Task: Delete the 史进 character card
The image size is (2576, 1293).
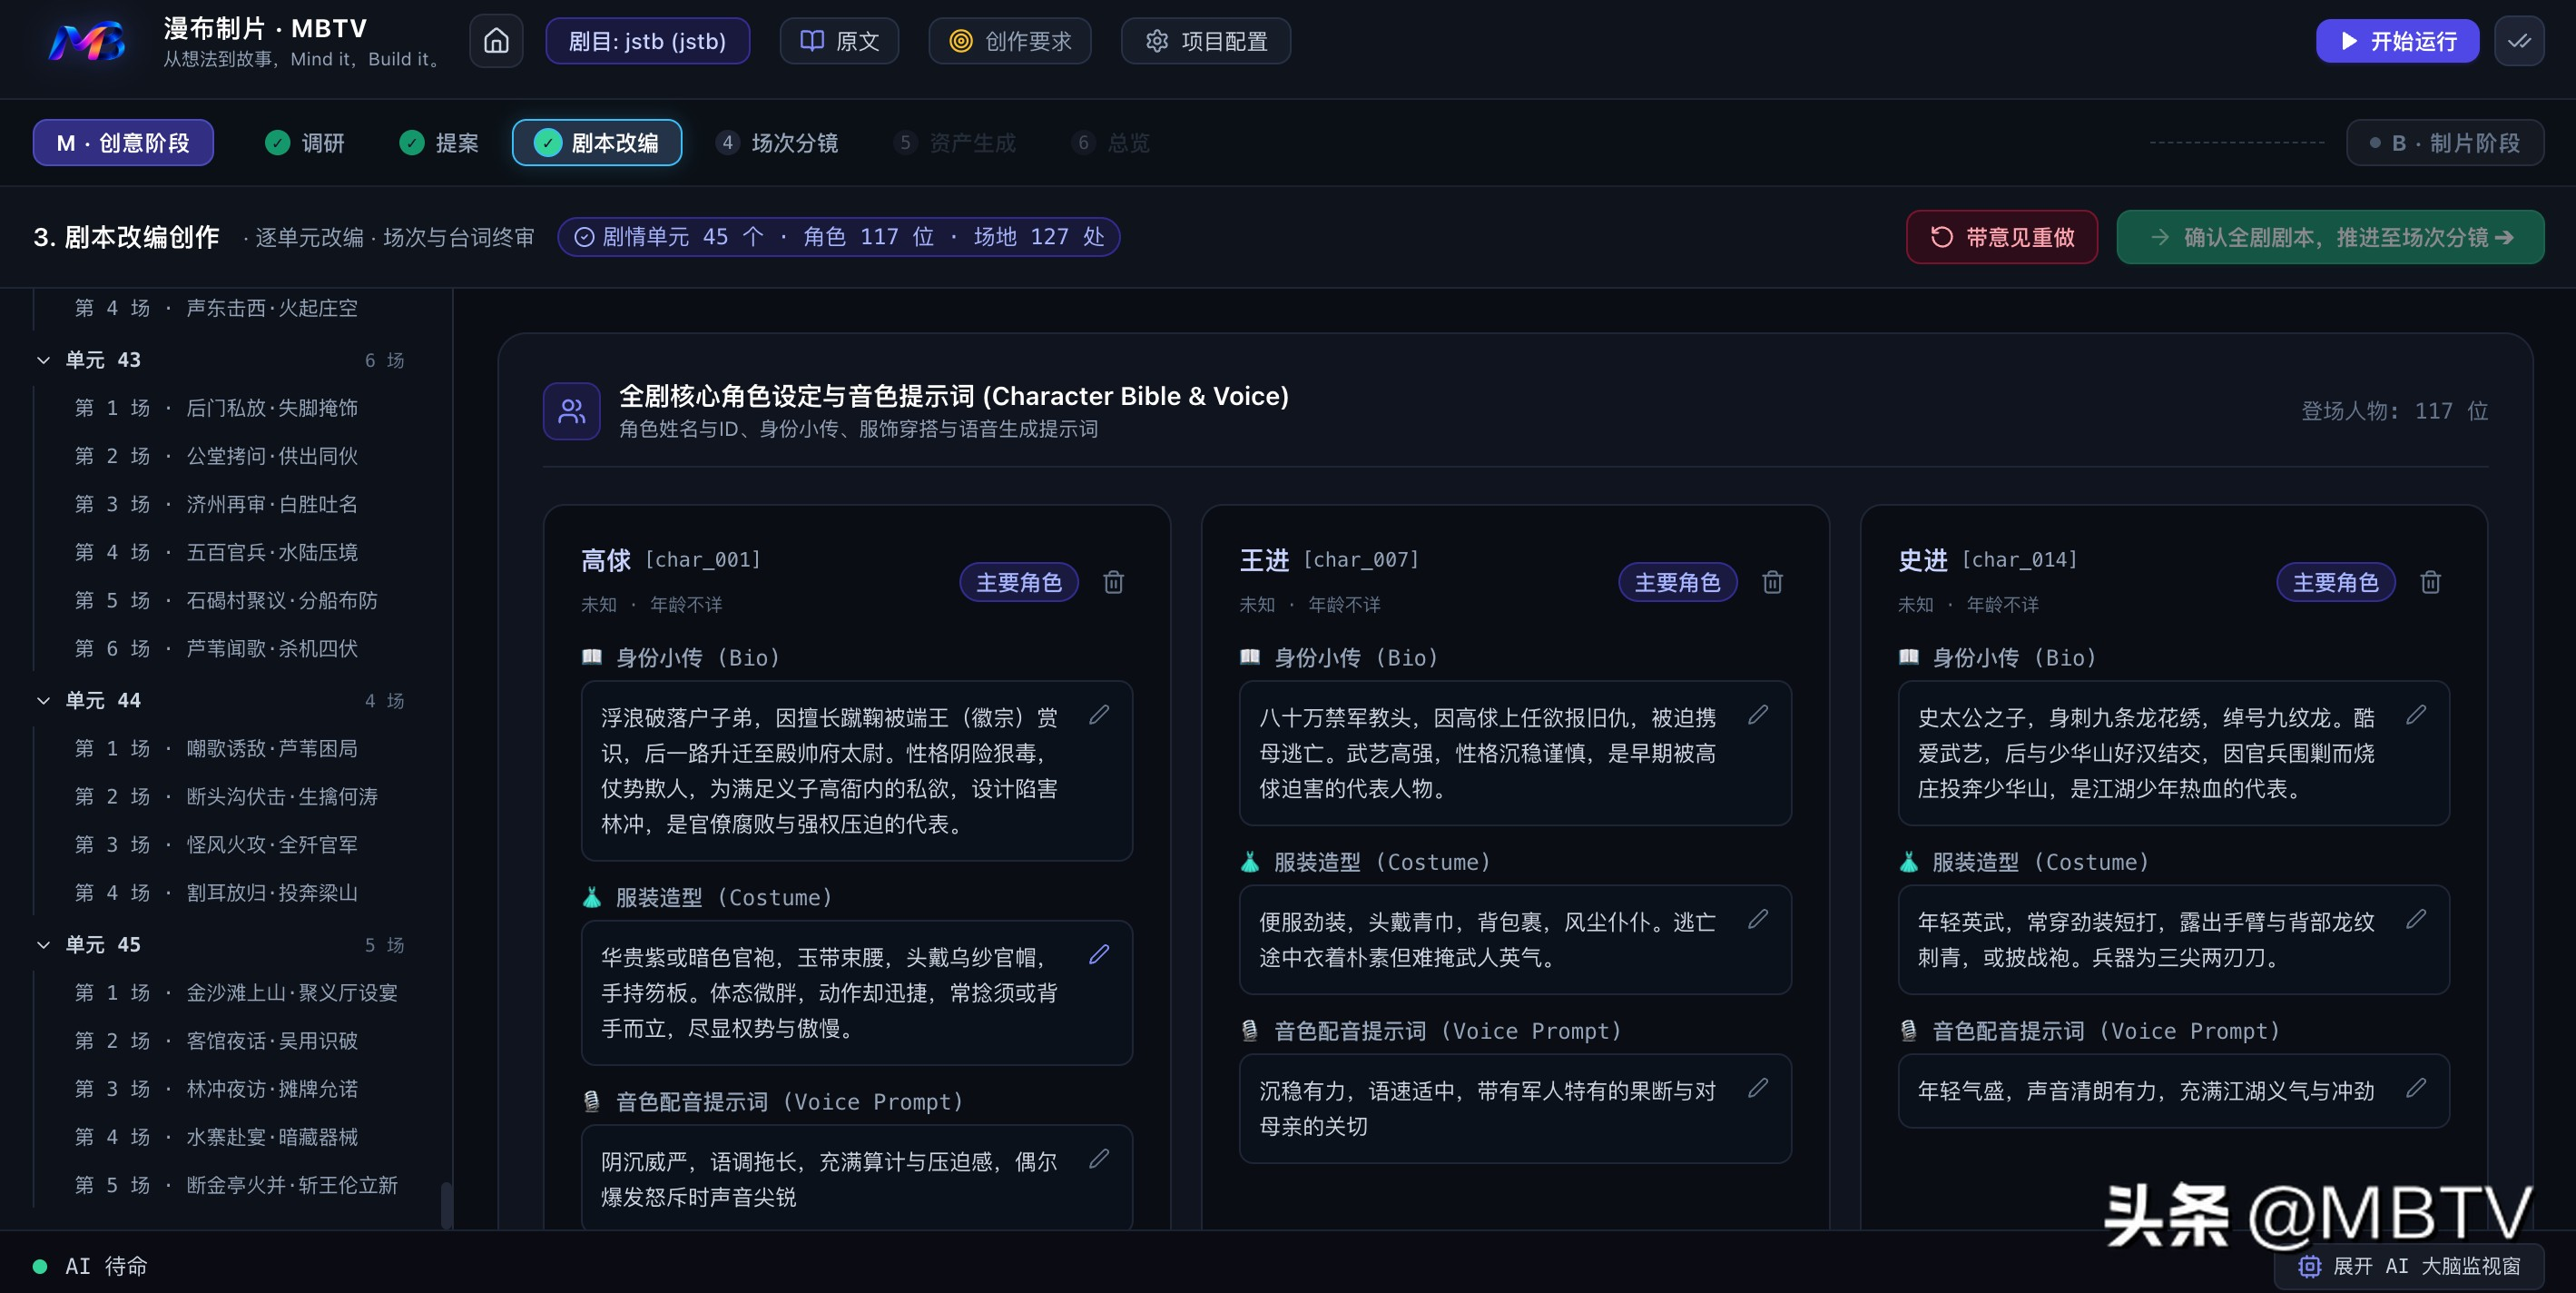Action: (2430, 582)
